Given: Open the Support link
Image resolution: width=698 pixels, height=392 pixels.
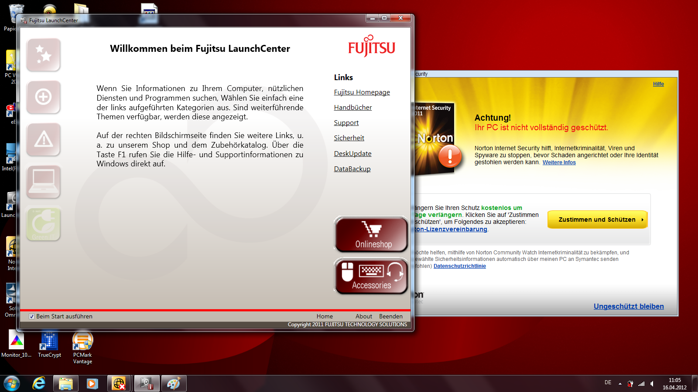Looking at the screenshot, I should 346,123.
